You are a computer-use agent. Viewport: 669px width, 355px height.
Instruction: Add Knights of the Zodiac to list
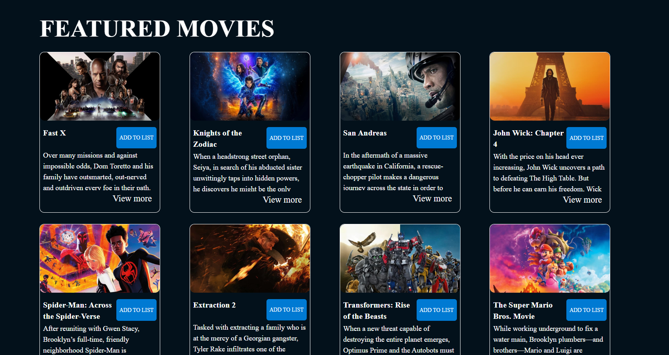tap(287, 138)
